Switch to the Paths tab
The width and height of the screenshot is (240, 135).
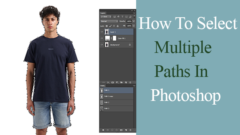(102, 86)
